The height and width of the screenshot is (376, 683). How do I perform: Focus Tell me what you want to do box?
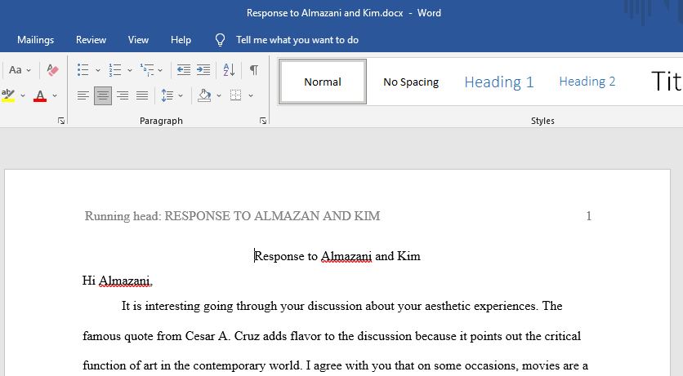pyautogui.click(x=297, y=40)
